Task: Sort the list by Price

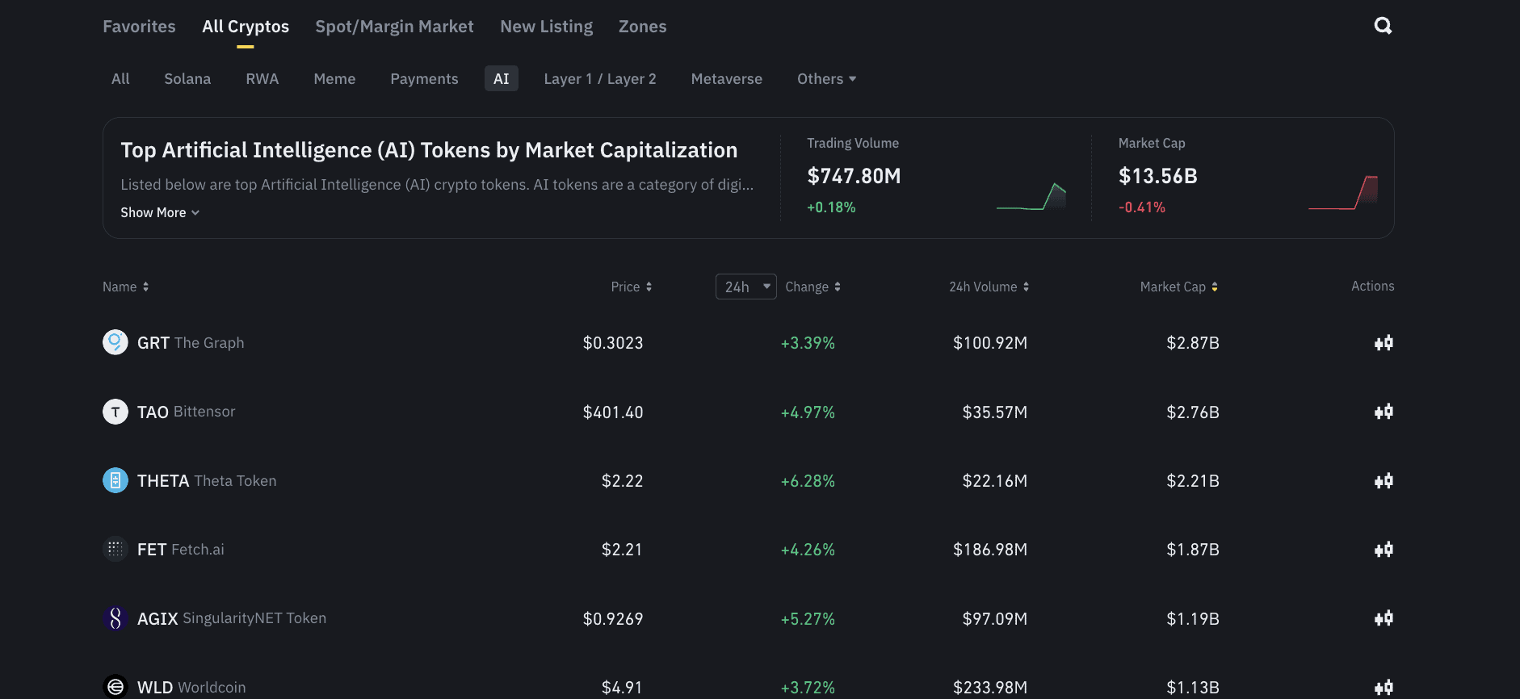Action: pyautogui.click(x=631, y=287)
